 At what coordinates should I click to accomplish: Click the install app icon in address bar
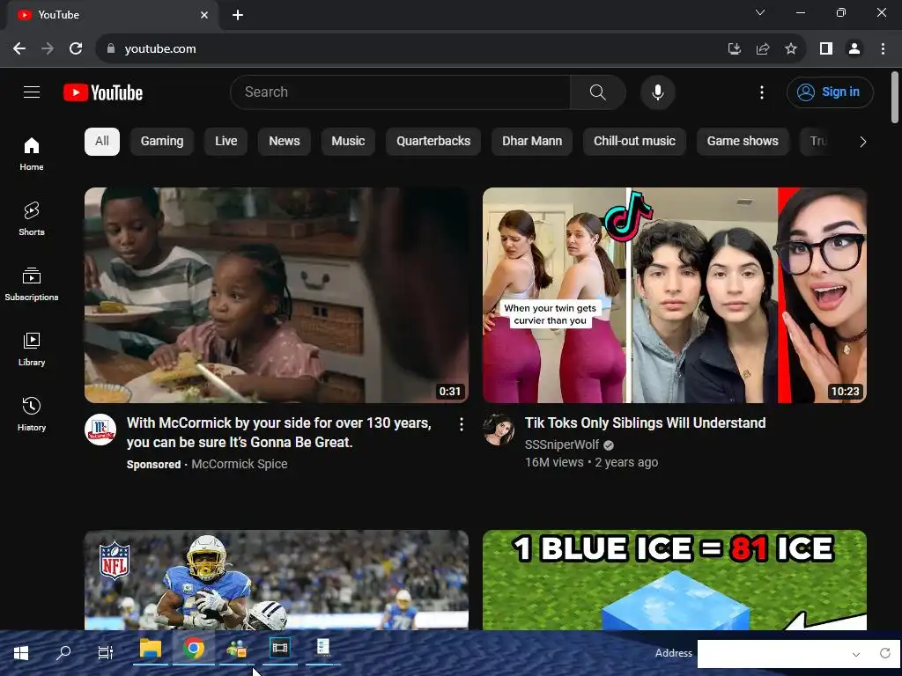(734, 49)
